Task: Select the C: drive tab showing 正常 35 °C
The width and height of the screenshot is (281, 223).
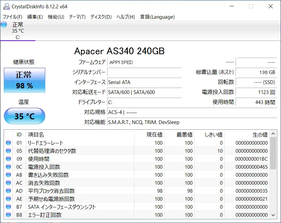Action: (18, 31)
